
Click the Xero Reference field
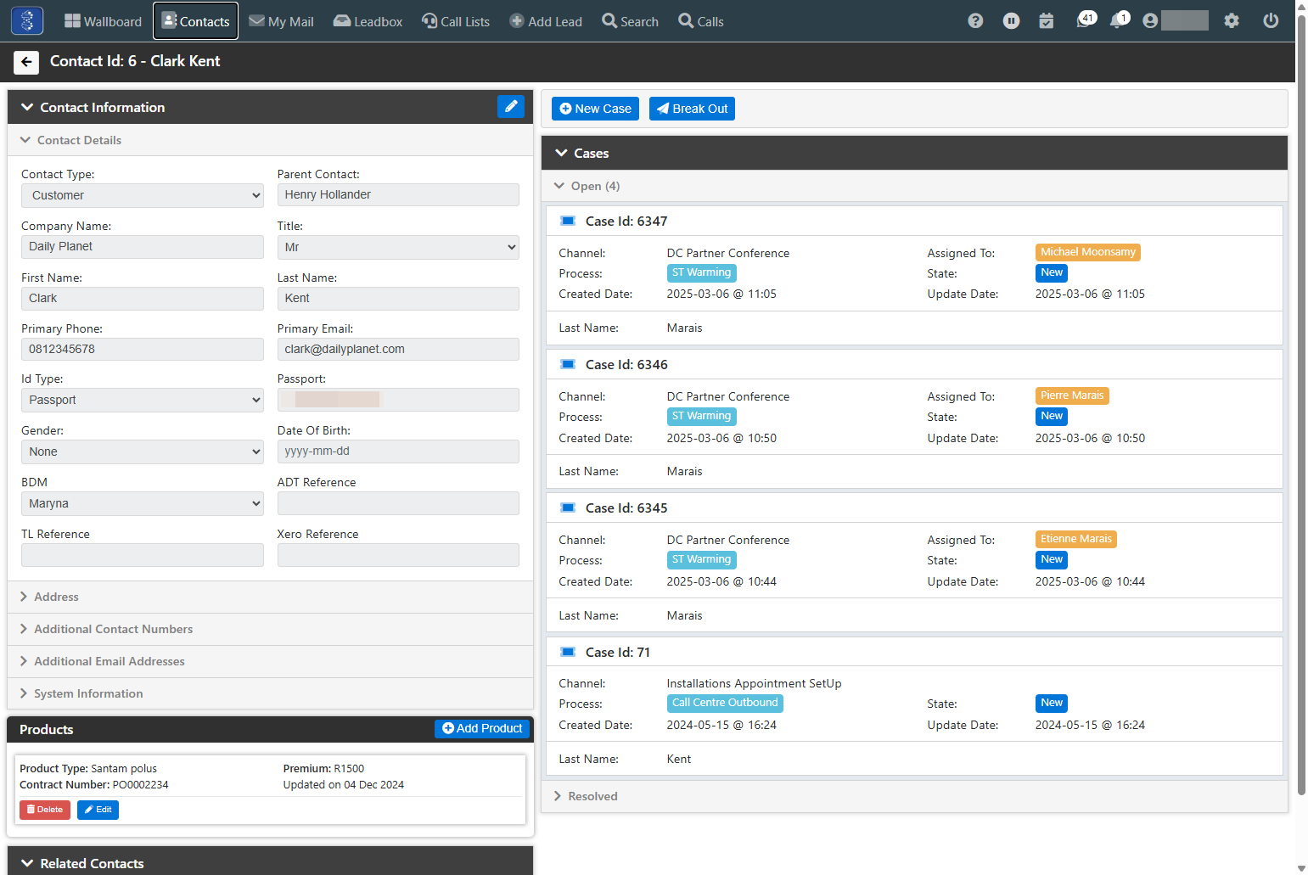[x=398, y=554]
